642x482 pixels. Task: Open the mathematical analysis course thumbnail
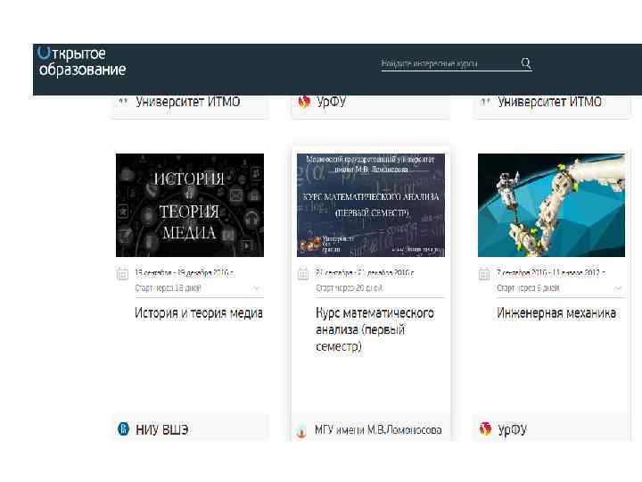[371, 205]
